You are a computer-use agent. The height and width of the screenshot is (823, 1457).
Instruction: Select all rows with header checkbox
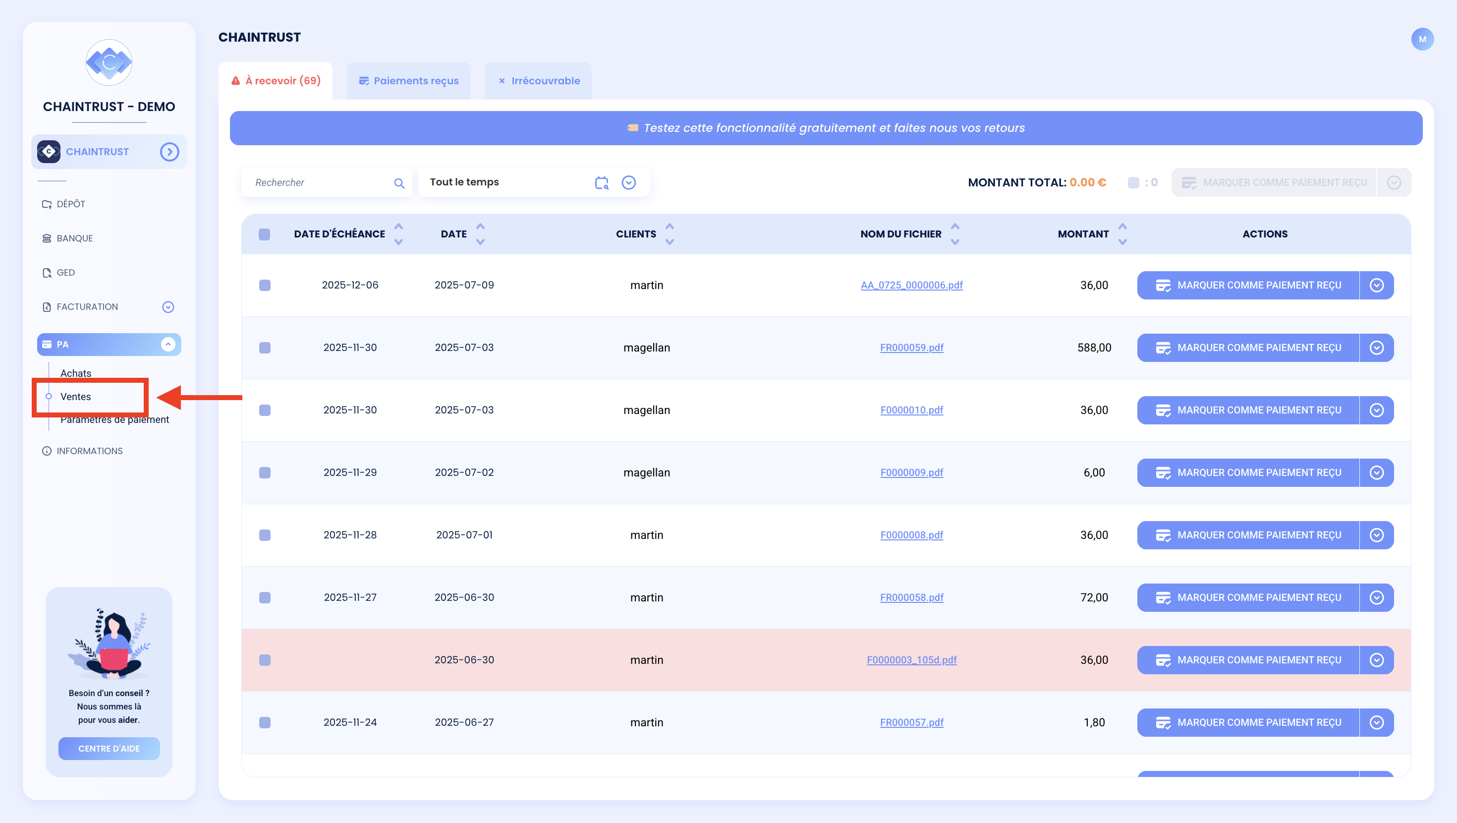click(x=264, y=234)
